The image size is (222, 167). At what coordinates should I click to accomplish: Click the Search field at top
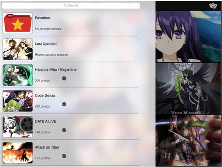pos(71,6)
